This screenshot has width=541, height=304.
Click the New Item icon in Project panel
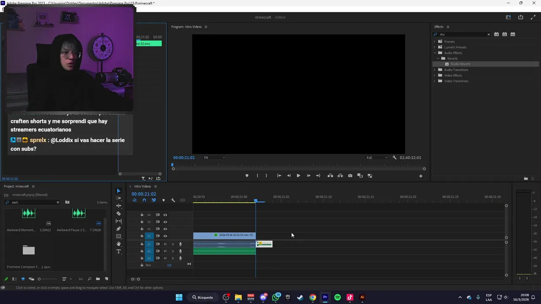(x=106, y=279)
